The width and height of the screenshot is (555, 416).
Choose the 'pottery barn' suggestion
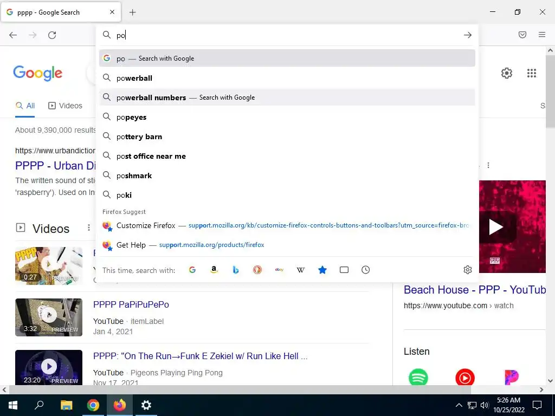[287, 136]
